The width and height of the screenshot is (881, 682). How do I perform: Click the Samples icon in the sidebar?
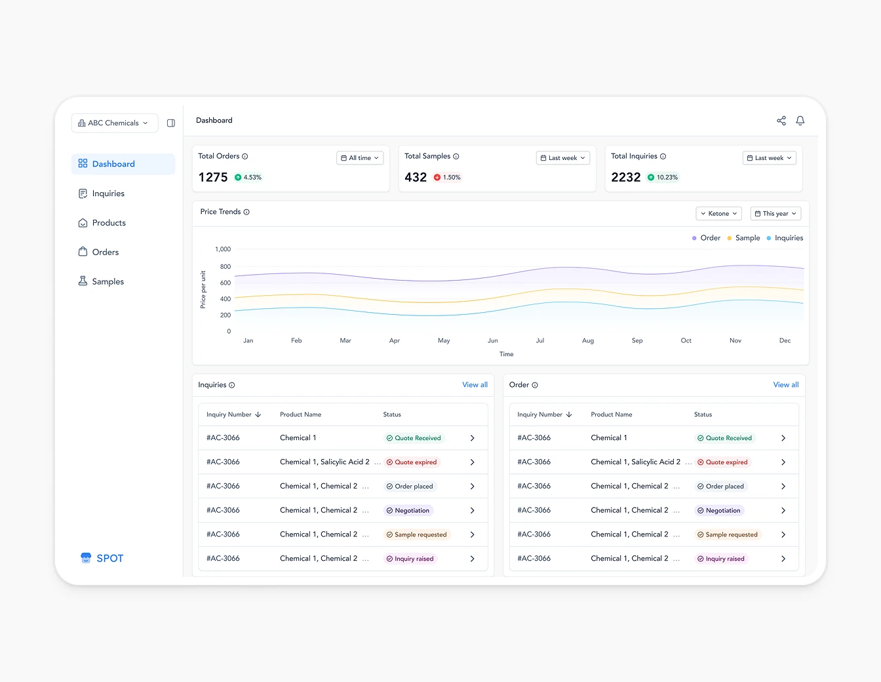pos(83,281)
